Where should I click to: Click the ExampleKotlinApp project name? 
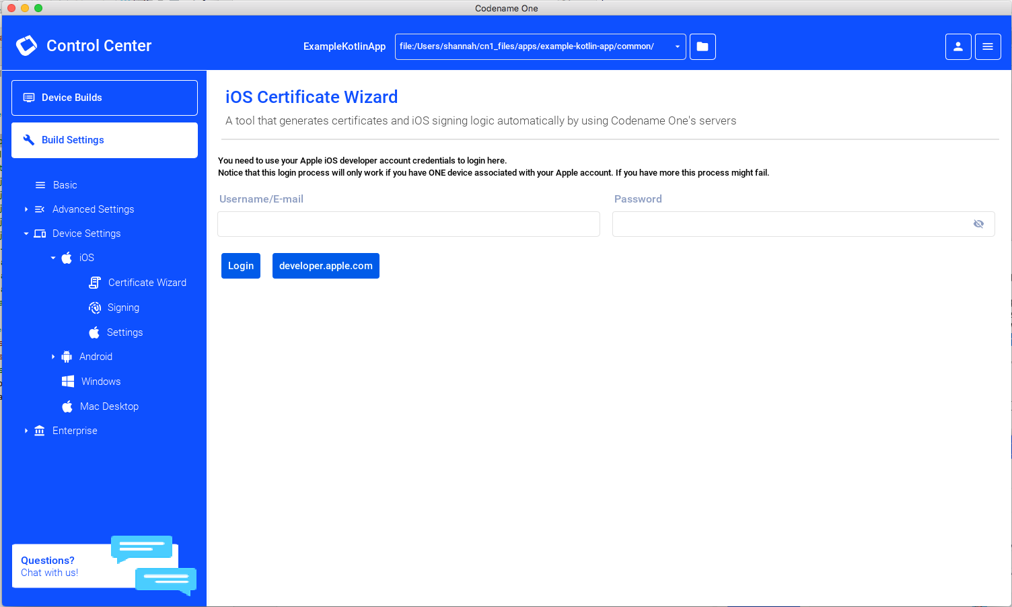click(x=345, y=46)
